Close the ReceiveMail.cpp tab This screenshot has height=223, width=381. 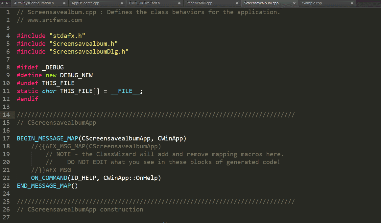[237, 3]
